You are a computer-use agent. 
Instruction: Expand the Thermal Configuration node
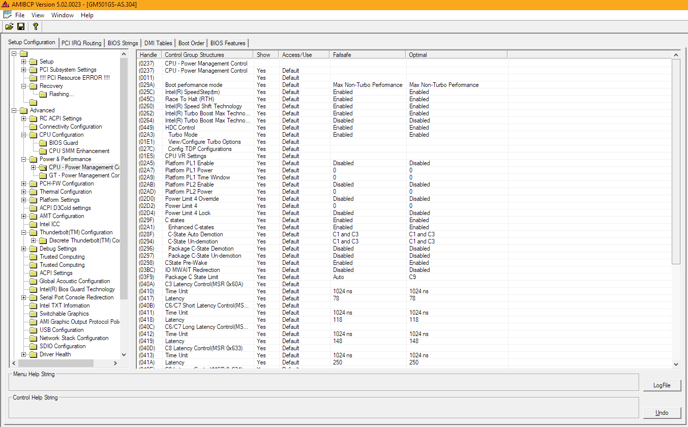[x=23, y=192]
